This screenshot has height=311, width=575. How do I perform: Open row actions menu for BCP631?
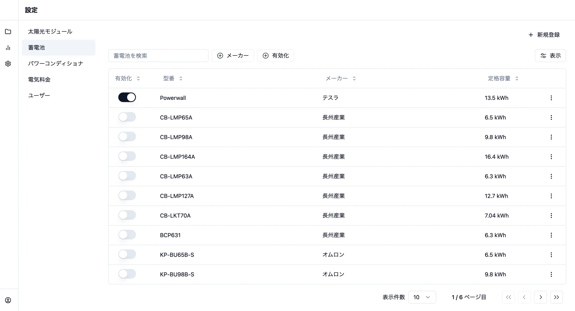tap(551, 235)
